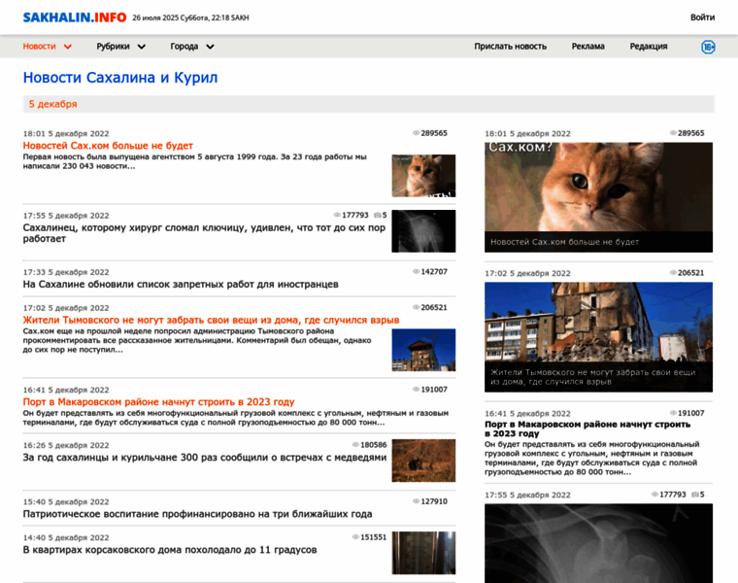Click the timestamp 16:26 5 декабря 2022

pyautogui.click(x=66, y=445)
